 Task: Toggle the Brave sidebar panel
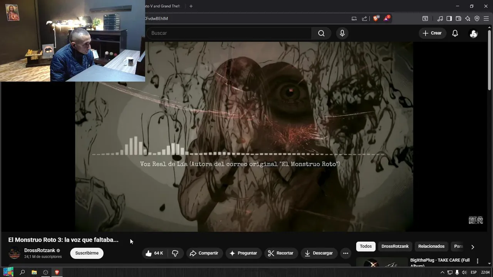[x=449, y=18]
